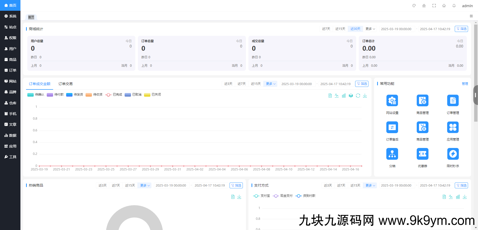This screenshot has height=230, width=478.
Task: Enter fullscreen mode
Action: pyautogui.click(x=434, y=6)
